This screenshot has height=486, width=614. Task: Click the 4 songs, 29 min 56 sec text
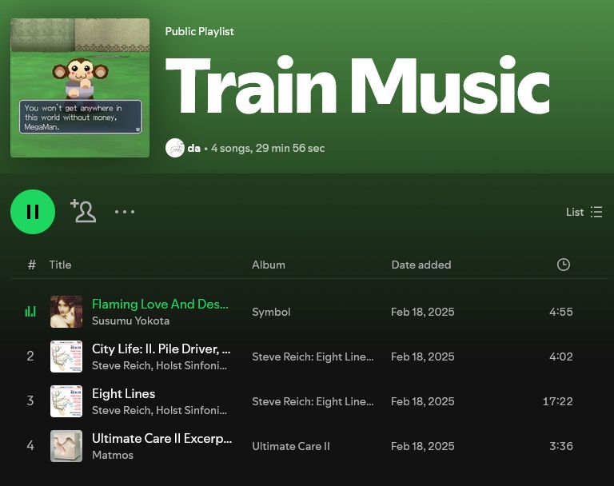click(x=268, y=149)
